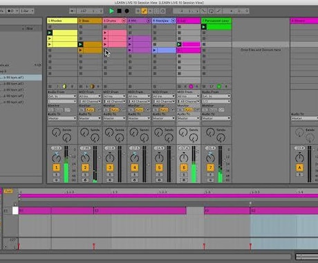Screen dimensions: 318x263
Task: Open the Rhodes 'Audio From' Ext. In dropdown
Action: coord(62,96)
